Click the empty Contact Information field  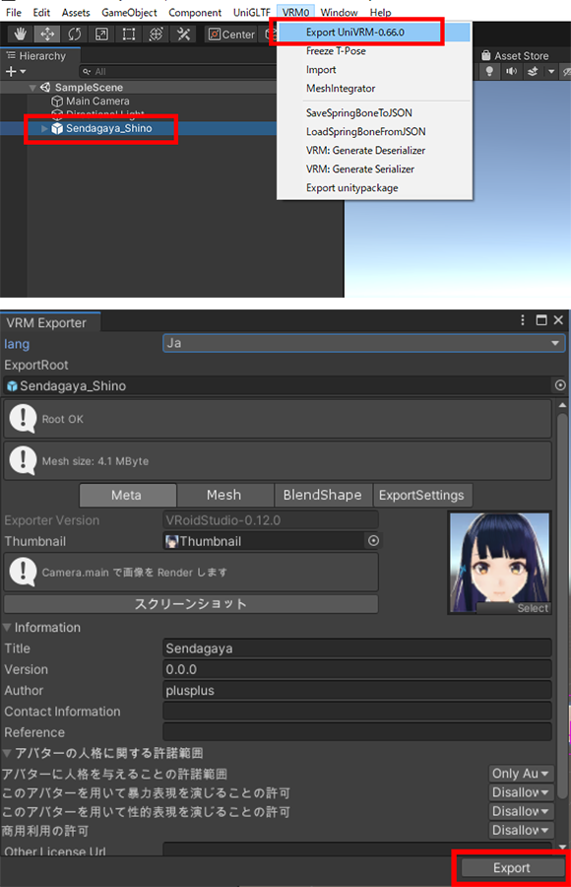point(357,711)
